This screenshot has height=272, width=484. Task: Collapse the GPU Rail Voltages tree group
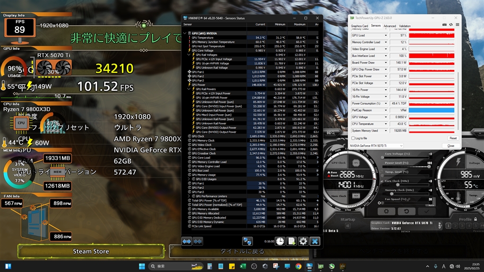click(189, 55)
